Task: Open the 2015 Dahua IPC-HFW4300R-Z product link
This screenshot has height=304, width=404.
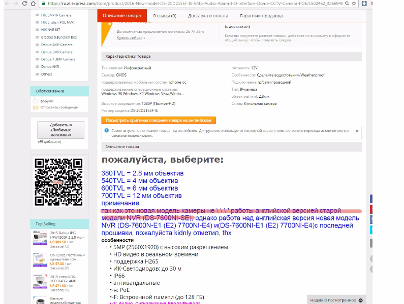Action: tap(67, 235)
